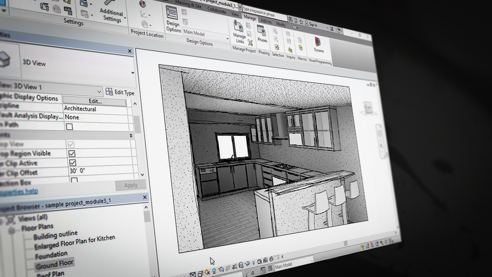Image resolution: width=492 pixels, height=277 pixels.
Task: Click the Edit Type button
Action: pyautogui.click(x=120, y=92)
